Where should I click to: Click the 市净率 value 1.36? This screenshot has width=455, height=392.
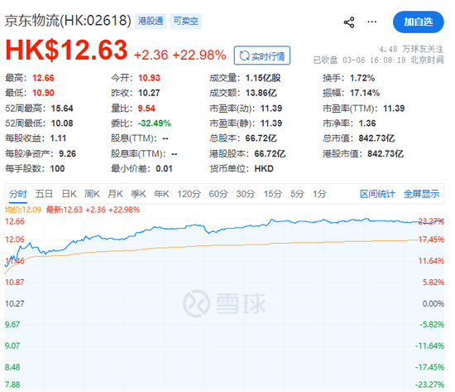[x=367, y=123]
